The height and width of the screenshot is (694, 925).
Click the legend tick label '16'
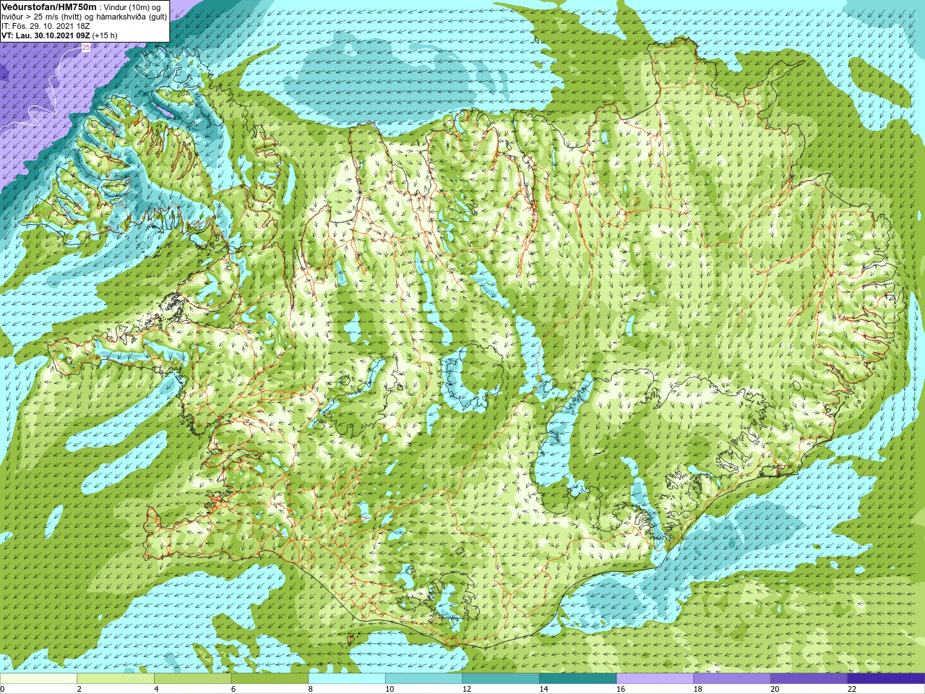(621, 689)
